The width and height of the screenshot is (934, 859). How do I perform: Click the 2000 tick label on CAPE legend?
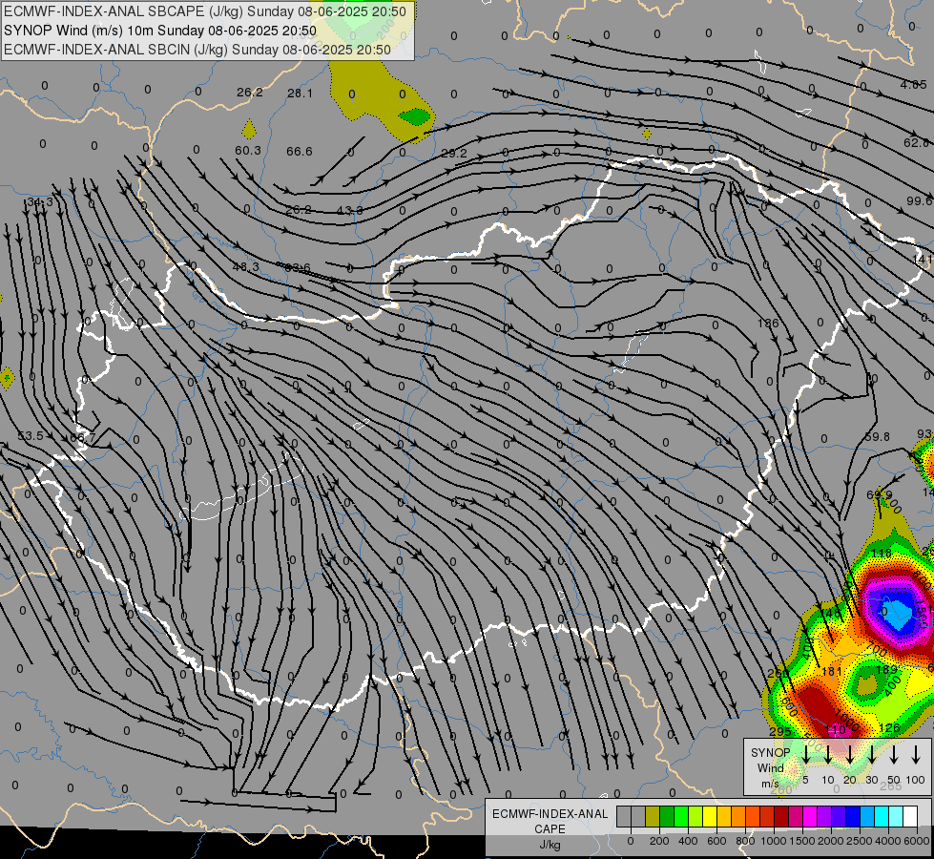coord(831,841)
